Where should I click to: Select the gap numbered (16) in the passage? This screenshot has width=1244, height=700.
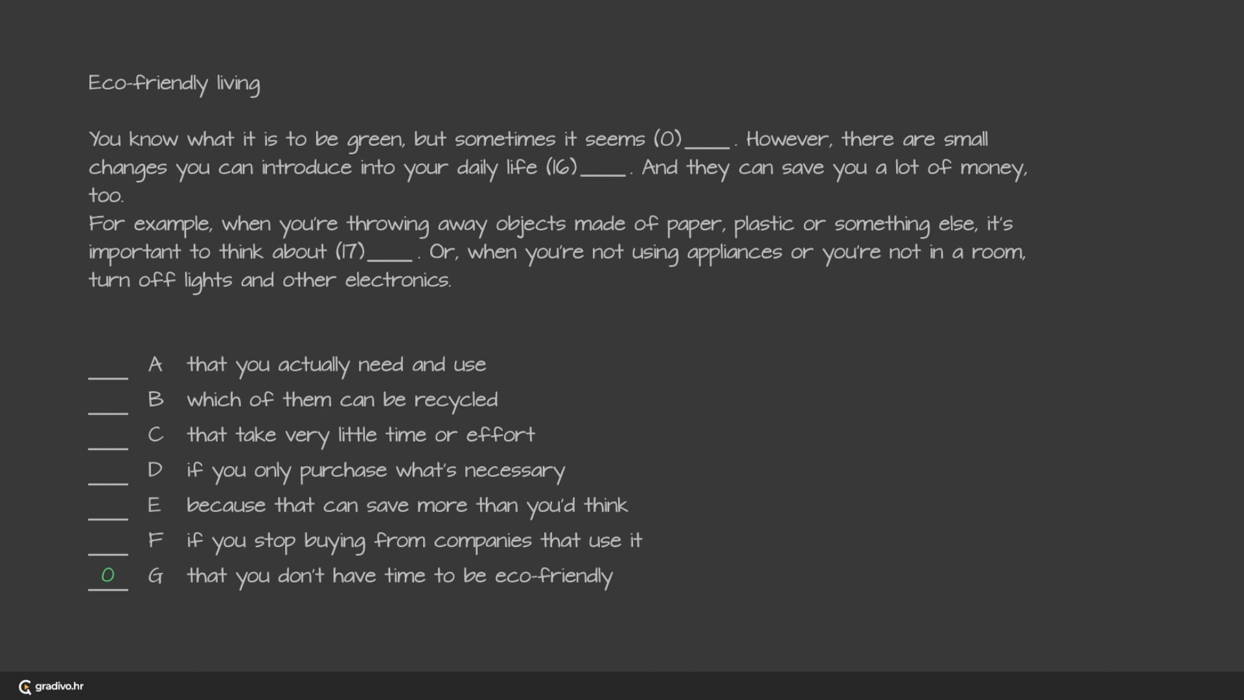coord(603,169)
